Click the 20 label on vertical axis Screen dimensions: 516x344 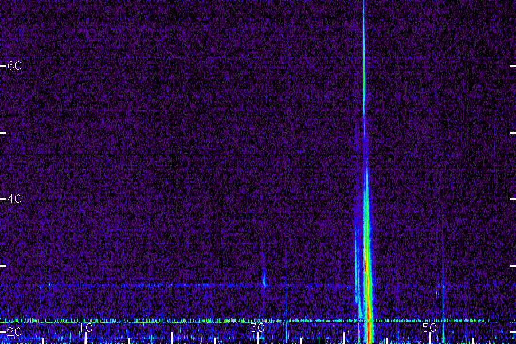pos(14,332)
